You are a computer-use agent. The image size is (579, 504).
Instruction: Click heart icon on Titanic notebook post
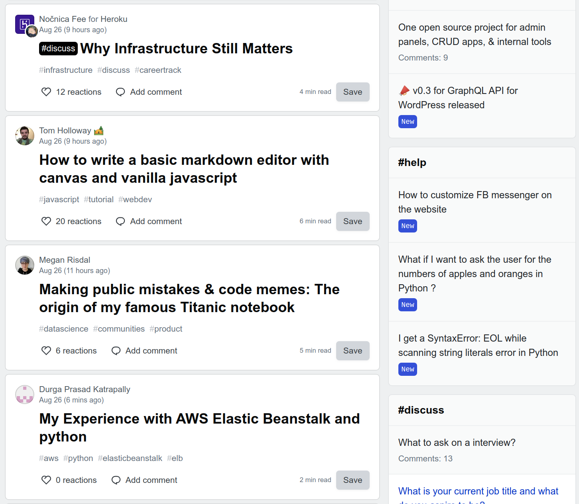[x=46, y=351]
